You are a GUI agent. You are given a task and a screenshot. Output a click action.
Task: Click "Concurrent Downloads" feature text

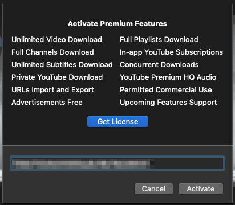(159, 65)
